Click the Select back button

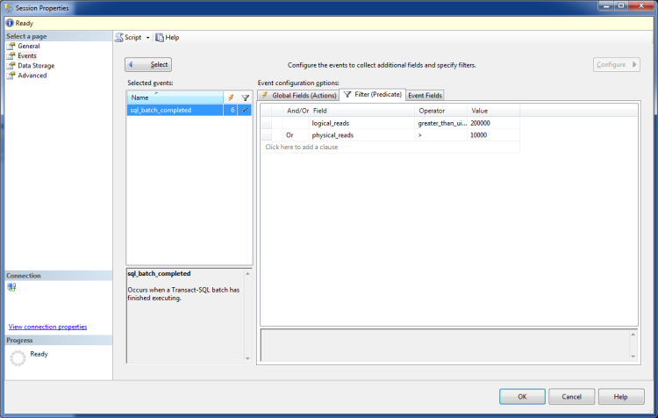click(x=148, y=64)
